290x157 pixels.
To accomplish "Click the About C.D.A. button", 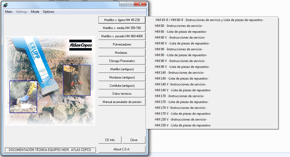I will 122,149.
